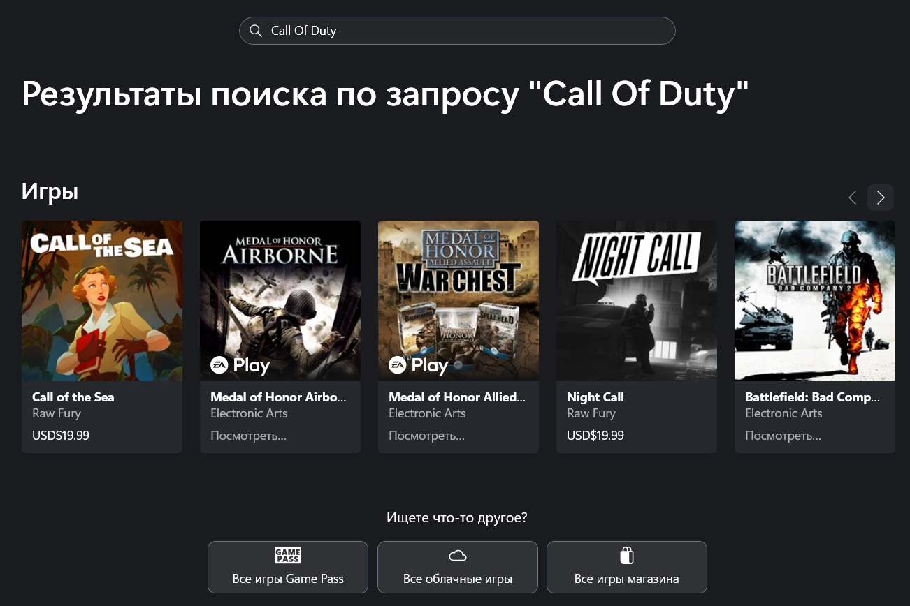Open Medal of Honor Airborne cover image

pyautogui.click(x=280, y=301)
